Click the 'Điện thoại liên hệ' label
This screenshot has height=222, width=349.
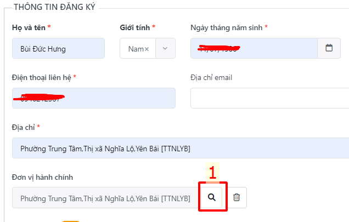point(41,78)
